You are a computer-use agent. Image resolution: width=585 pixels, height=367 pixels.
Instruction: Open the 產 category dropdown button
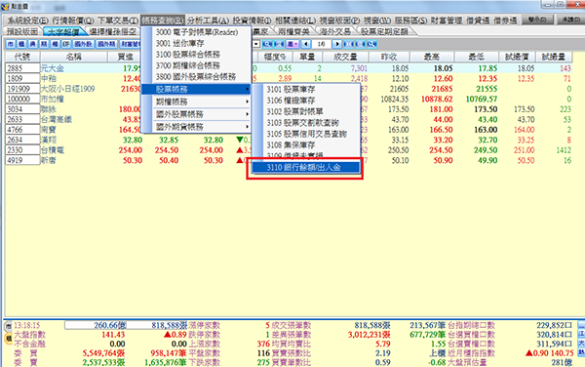292,44
